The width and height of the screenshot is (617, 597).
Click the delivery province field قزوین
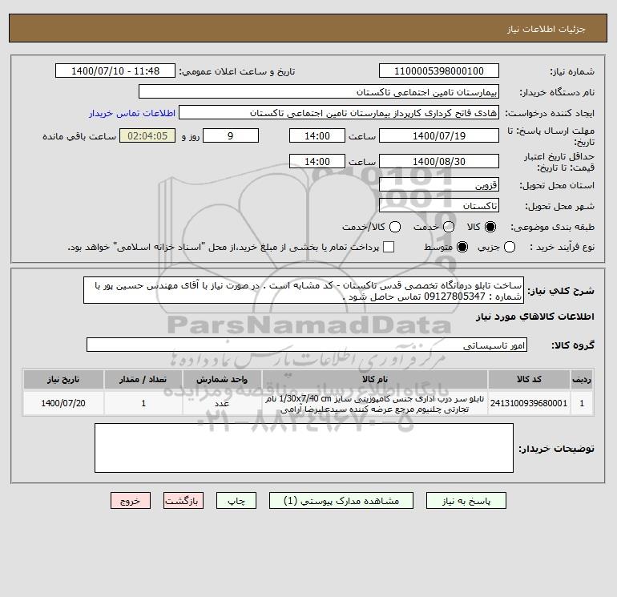[x=439, y=184]
